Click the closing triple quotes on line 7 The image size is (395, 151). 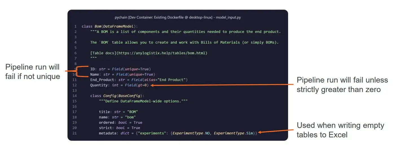[93, 58]
